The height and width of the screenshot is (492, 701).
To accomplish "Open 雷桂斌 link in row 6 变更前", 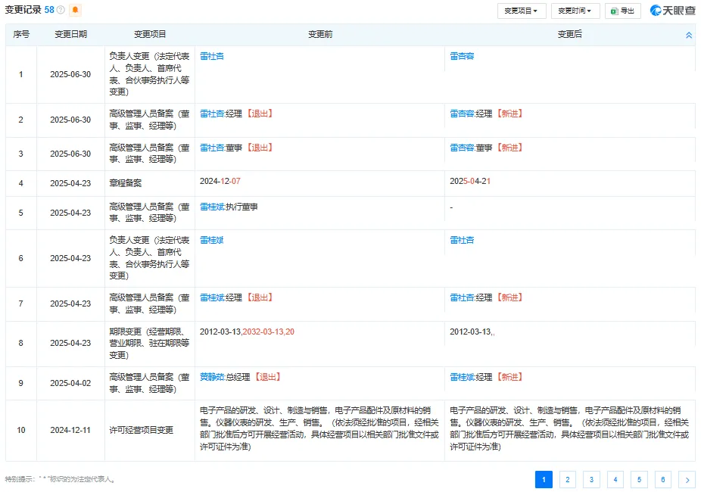I will click(x=211, y=241).
